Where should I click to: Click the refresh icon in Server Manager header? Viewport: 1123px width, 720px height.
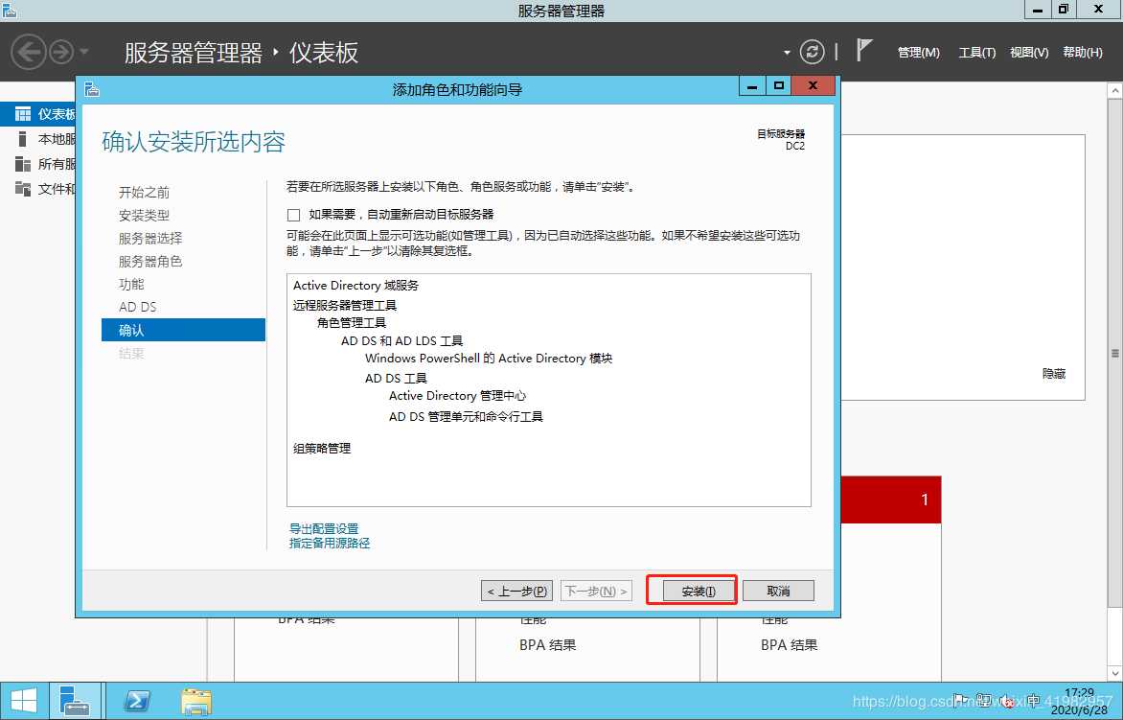pos(813,52)
